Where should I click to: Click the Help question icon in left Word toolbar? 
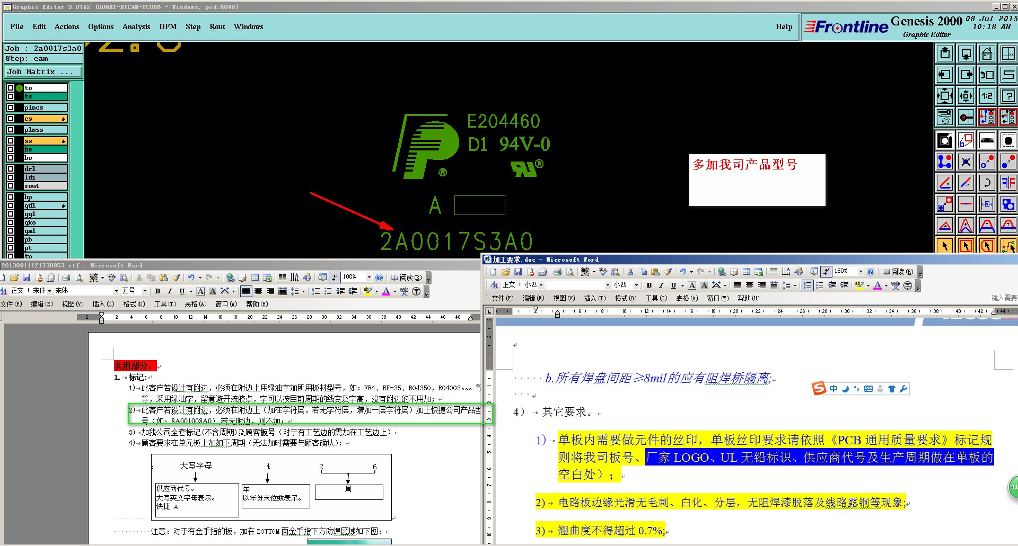[379, 277]
